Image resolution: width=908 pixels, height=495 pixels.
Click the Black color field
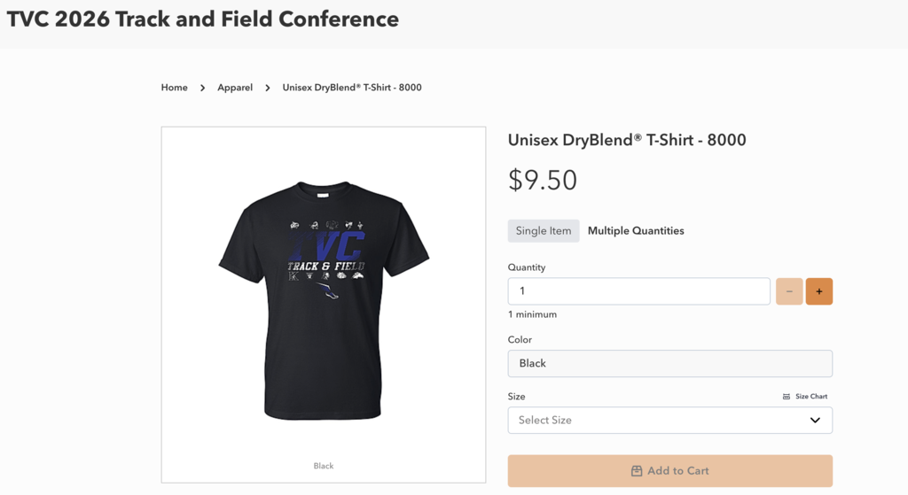coord(669,363)
